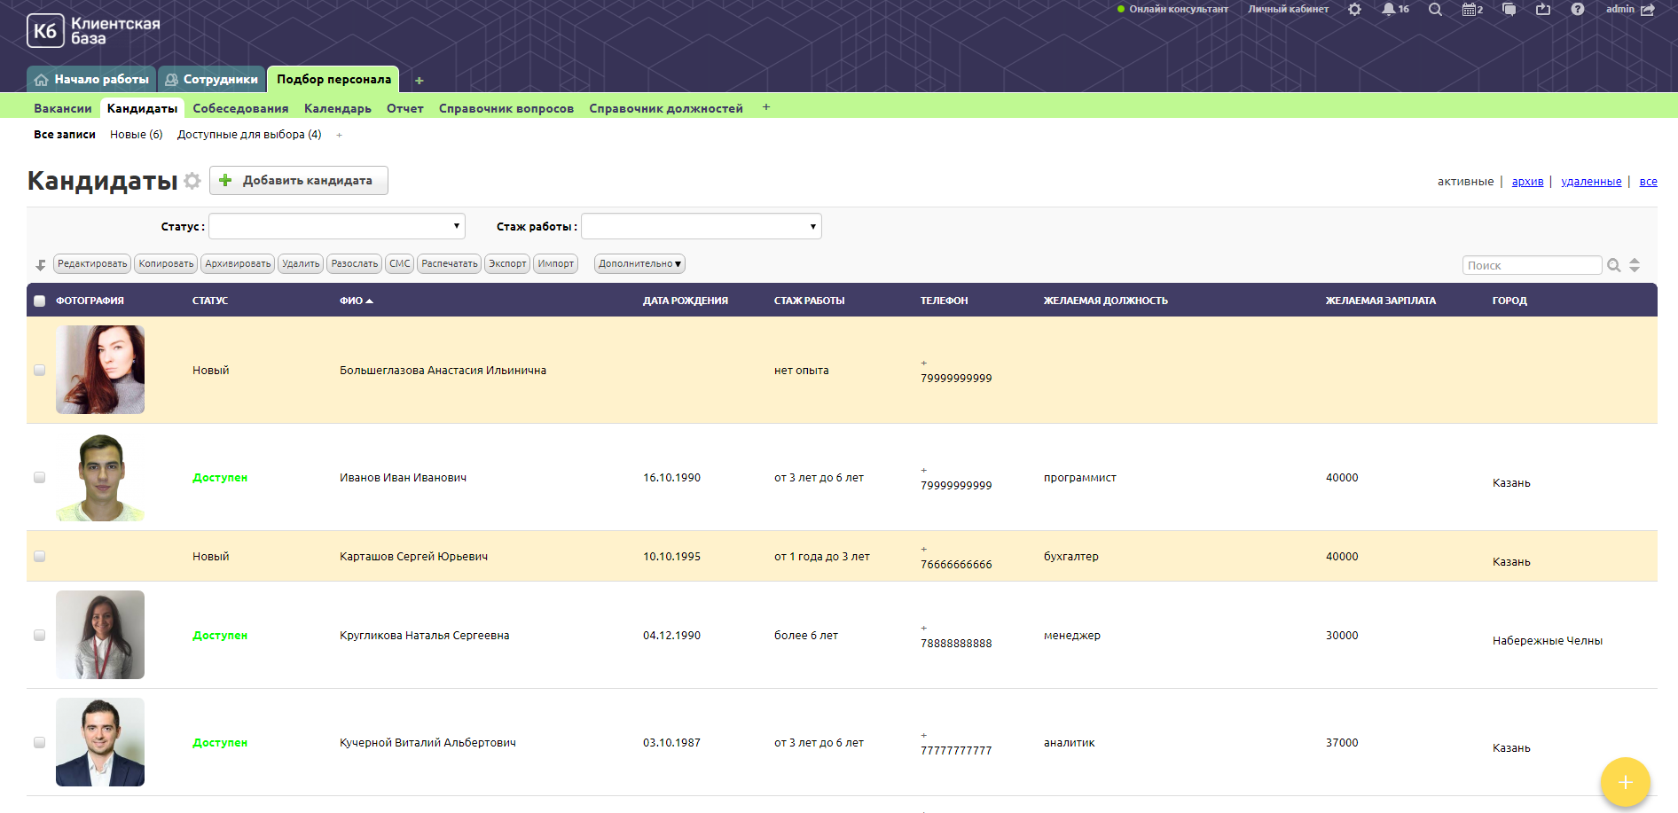Open the Сотрудники top tab
The height and width of the screenshot is (813, 1678).
click(x=212, y=79)
